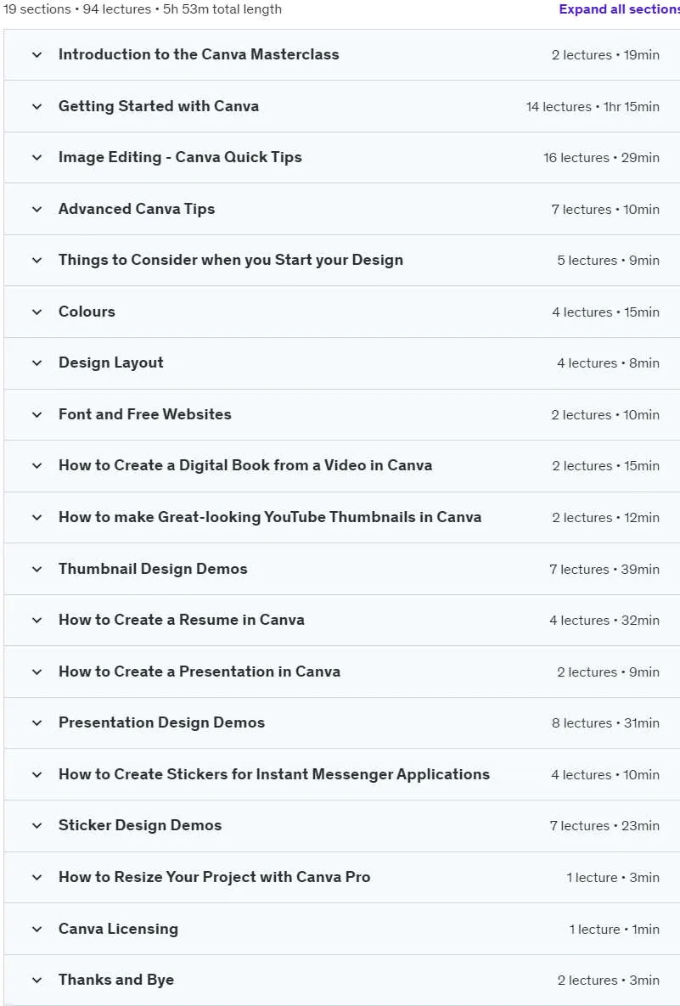Expand How to Create a Presentation chevron
This screenshot has height=1006, width=680.
(x=37, y=672)
